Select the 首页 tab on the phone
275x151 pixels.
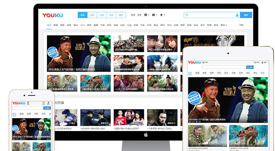pyautogui.click(x=14, y=114)
